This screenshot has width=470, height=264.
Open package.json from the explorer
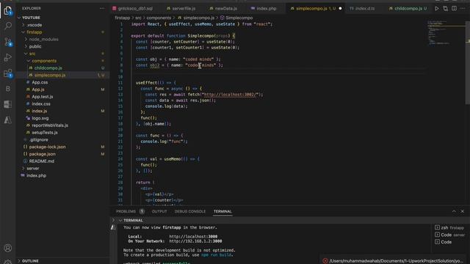coord(43,154)
